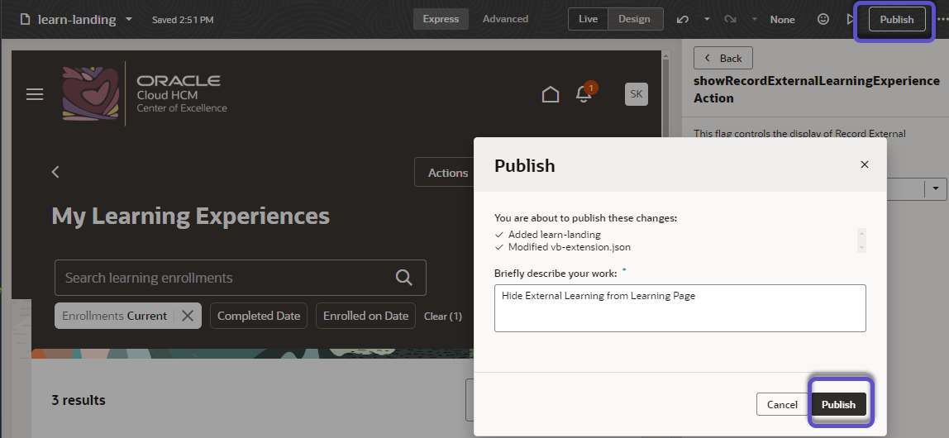The width and height of the screenshot is (949, 438).
Task: Switch to Design mode
Action: tap(634, 19)
